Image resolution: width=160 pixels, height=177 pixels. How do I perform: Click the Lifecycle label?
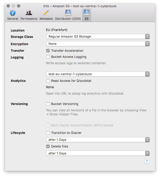click(x=18, y=133)
